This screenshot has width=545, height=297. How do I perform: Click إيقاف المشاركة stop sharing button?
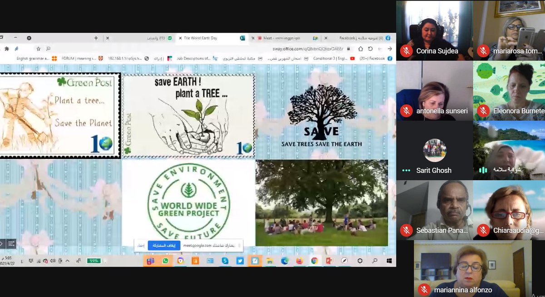coord(164,245)
